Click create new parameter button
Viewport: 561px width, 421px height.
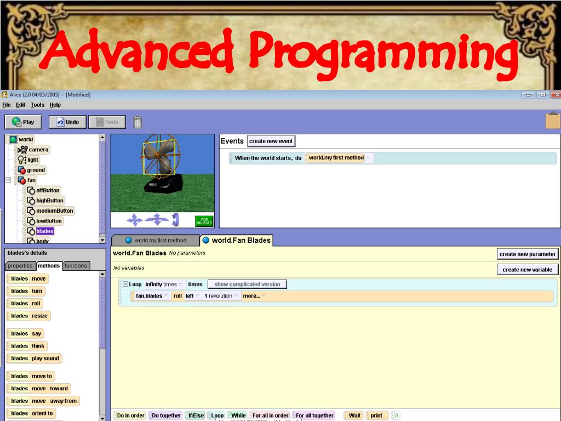528,254
